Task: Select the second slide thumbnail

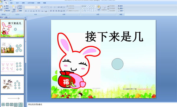Action: tap(12, 47)
